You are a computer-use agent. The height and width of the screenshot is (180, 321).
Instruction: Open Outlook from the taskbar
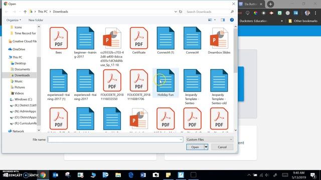[x=55, y=175]
